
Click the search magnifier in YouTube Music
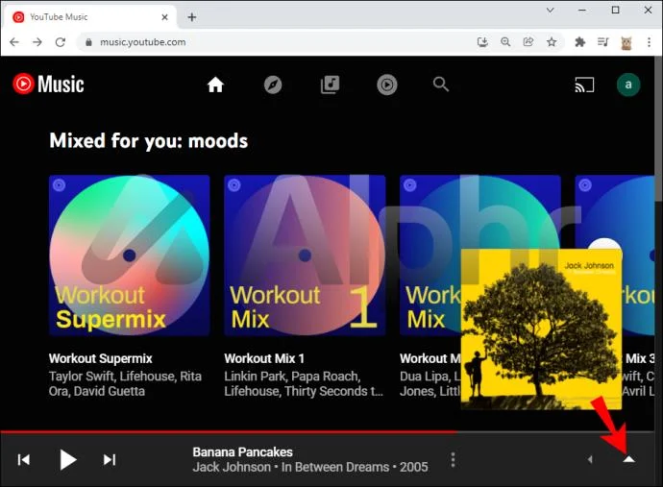(x=441, y=85)
